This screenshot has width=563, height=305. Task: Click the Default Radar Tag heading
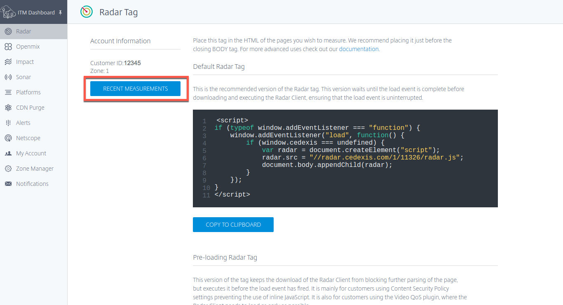tap(219, 66)
